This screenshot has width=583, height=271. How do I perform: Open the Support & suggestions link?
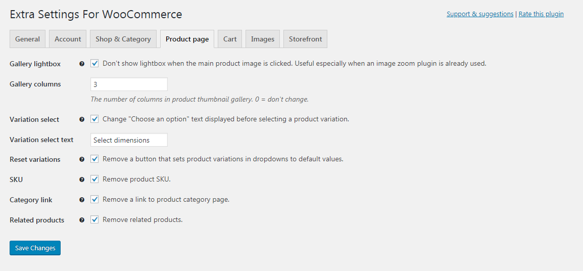click(x=480, y=14)
